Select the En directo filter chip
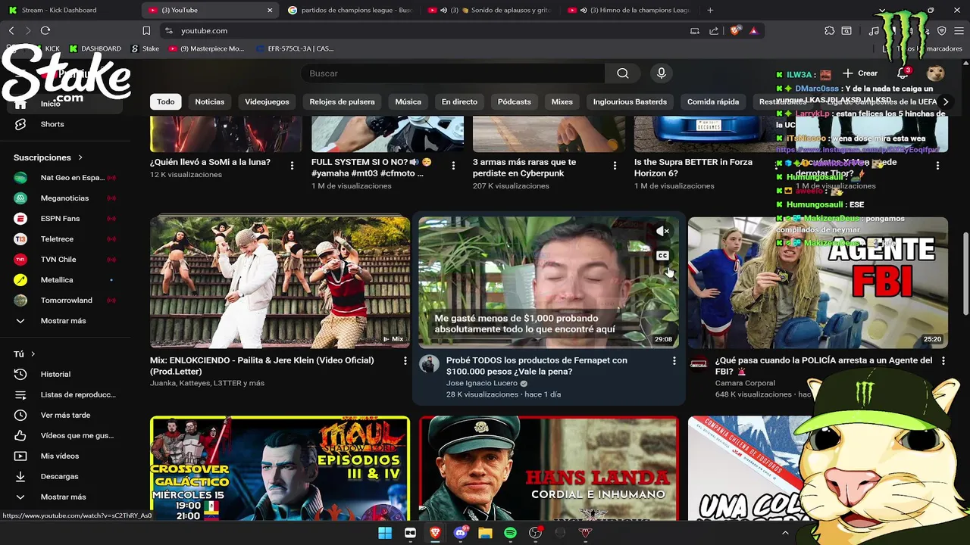The width and height of the screenshot is (970, 545). click(459, 101)
